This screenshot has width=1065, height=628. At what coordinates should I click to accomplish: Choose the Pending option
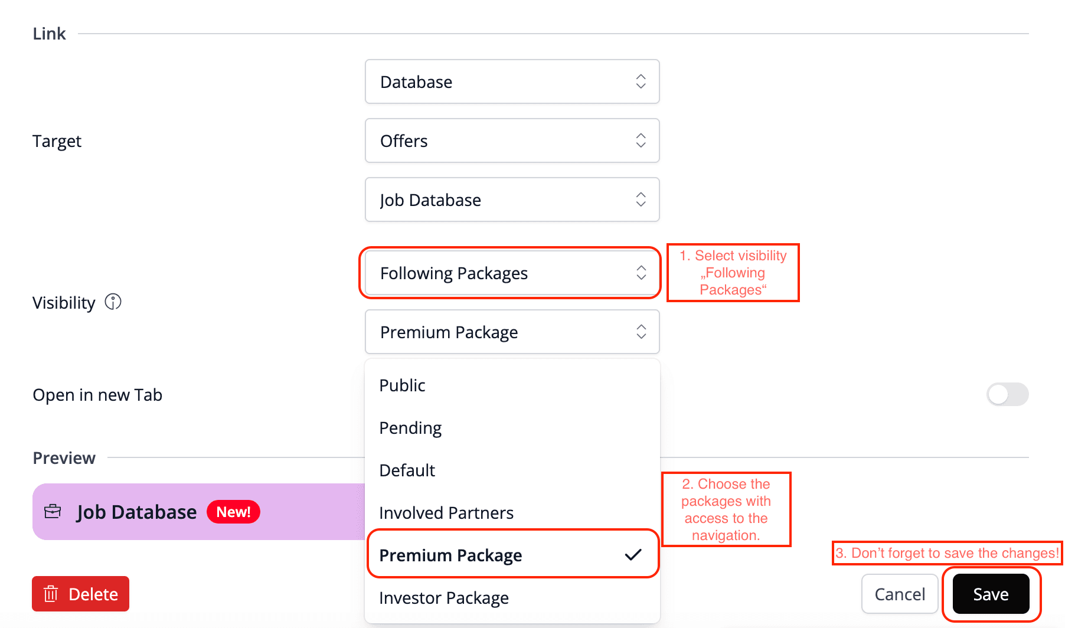click(410, 428)
